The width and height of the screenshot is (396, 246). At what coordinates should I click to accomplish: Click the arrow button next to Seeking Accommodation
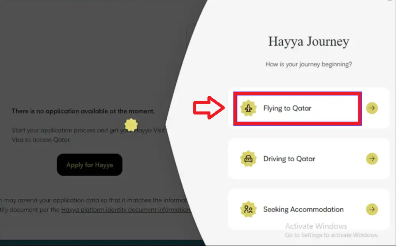click(x=372, y=209)
